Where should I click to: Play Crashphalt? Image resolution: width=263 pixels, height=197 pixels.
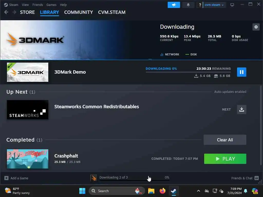(225, 159)
